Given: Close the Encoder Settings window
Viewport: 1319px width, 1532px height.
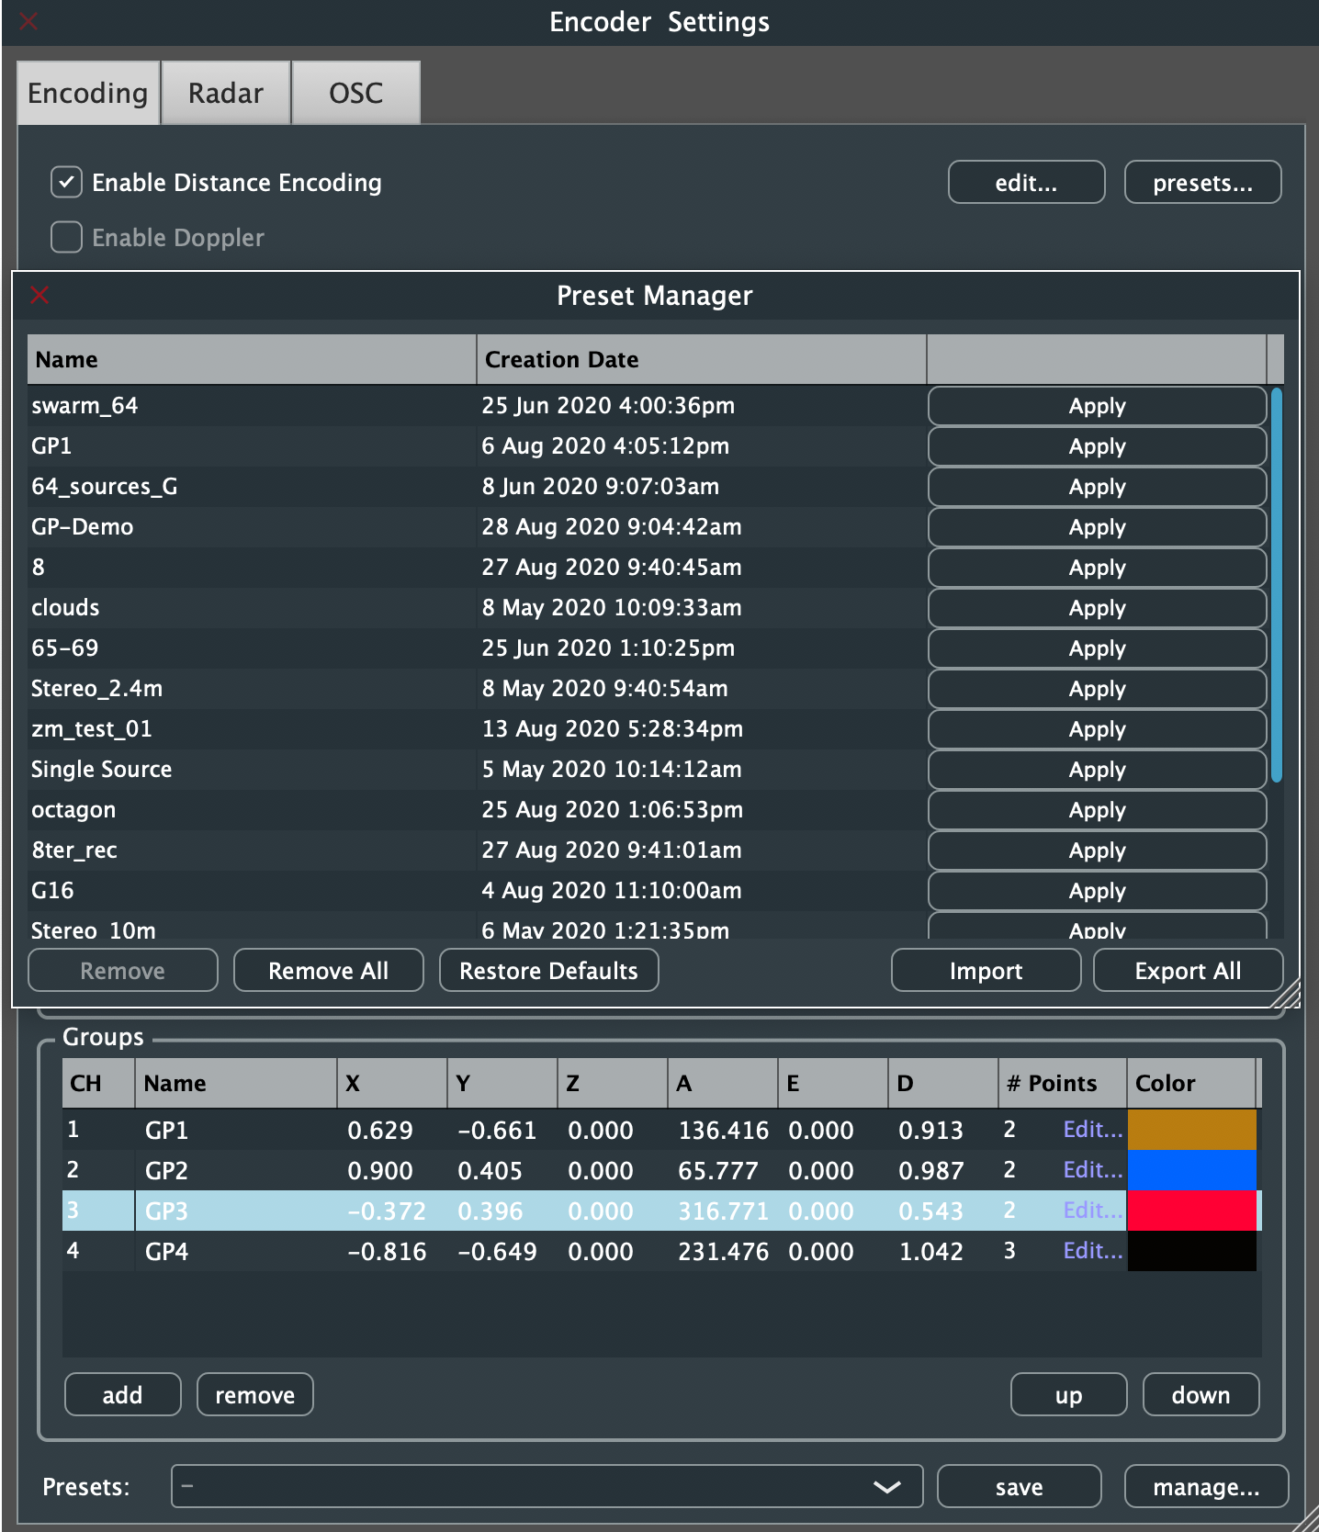Looking at the screenshot, I should coord(28,21).
